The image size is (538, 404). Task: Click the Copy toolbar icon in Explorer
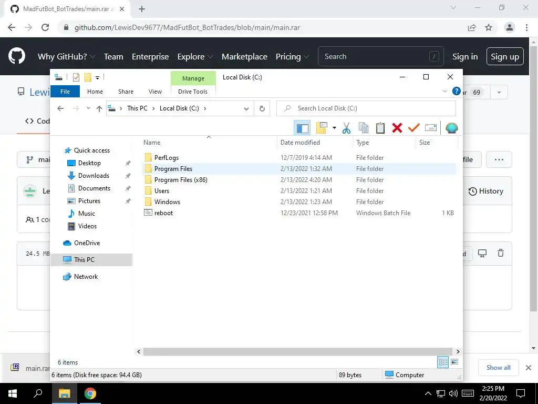364,128
